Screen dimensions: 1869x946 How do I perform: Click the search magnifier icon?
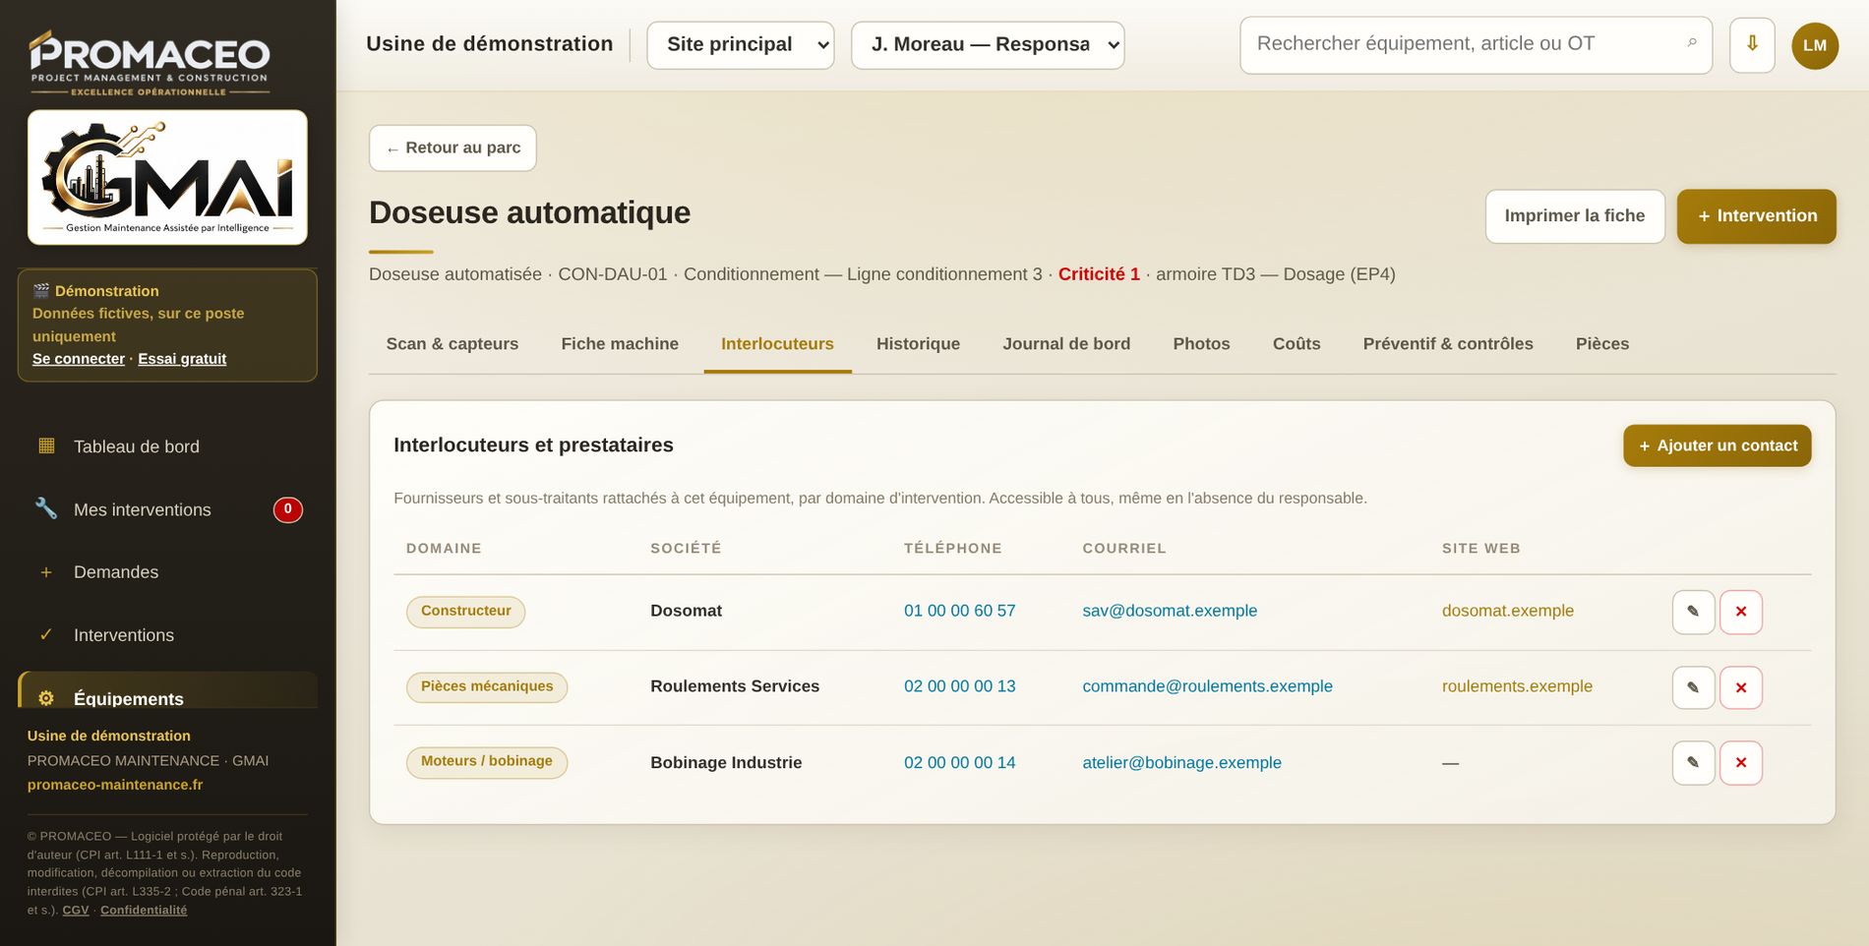[1692, 43]
